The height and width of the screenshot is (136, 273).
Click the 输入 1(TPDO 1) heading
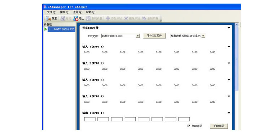pyautogui.click(x=93, y=47)
